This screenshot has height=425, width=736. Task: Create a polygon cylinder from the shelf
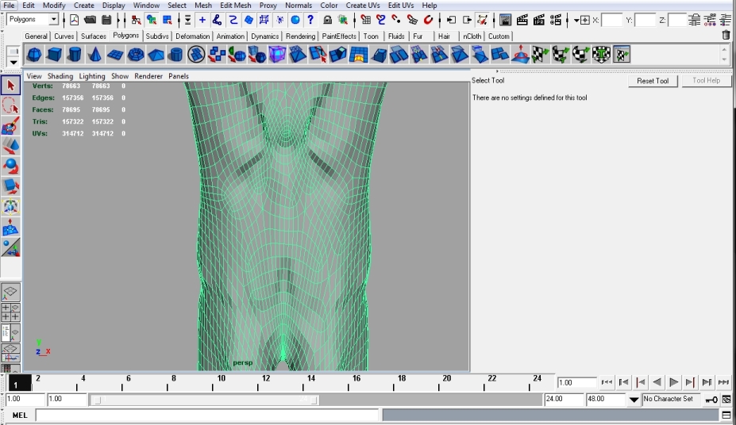click(x=74, y=55)
